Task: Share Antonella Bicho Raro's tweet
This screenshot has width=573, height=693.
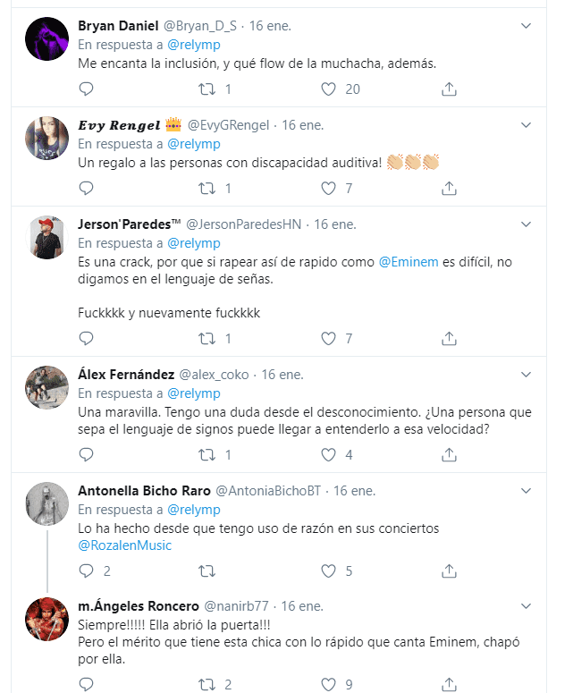Action: coord(450,570)
